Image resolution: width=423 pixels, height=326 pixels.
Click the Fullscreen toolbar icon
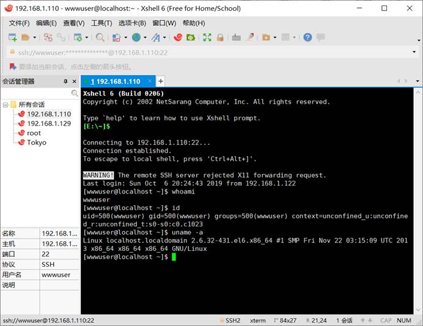tap(207, 37)
